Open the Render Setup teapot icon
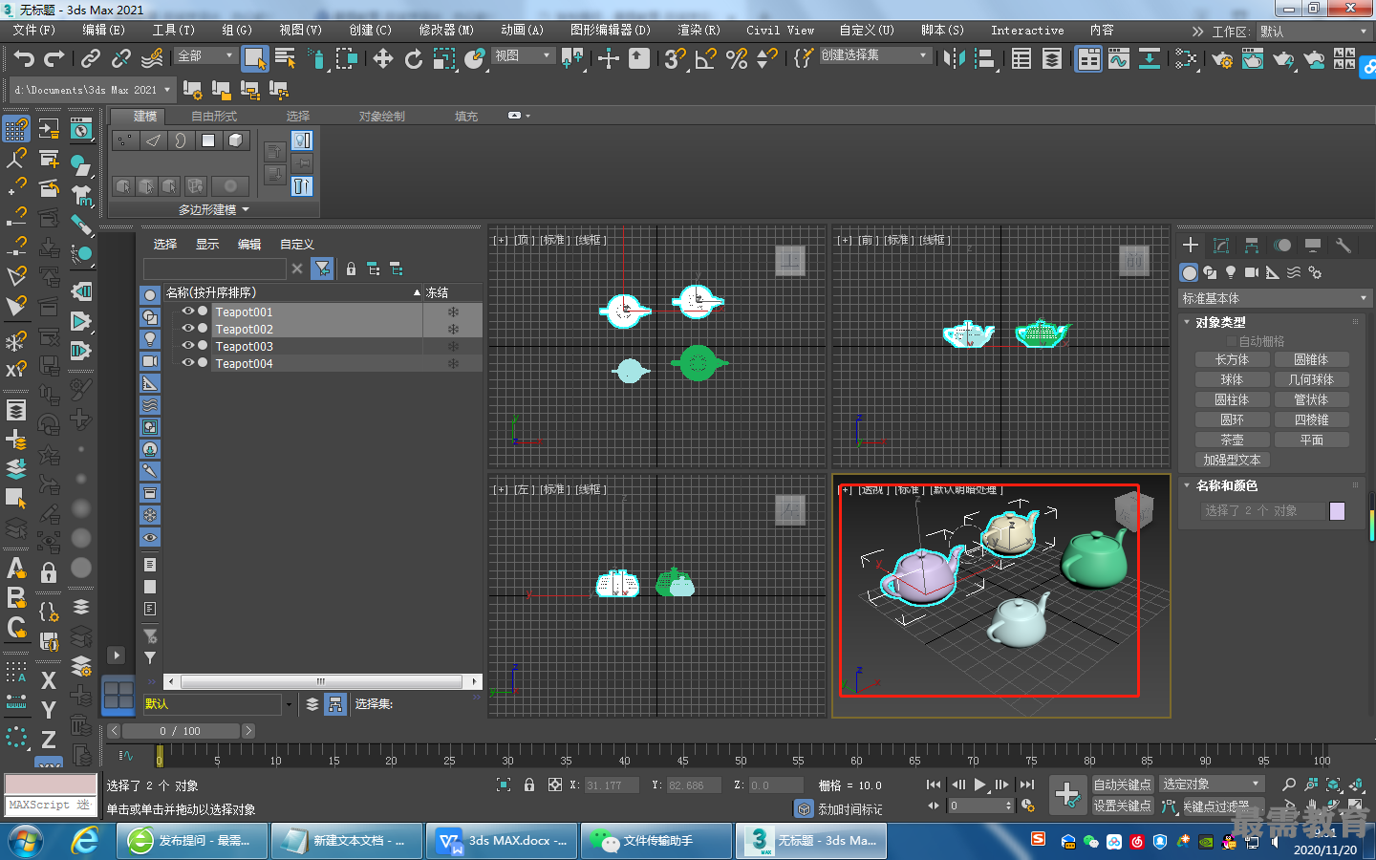Image resolution: width=1376 pixels, height=860 pixels. coord(1222,59)
